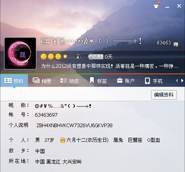The height and width of the screenshot is (172, 185).
Task: Click the birthday crown icon
Action: coord(63,140)
